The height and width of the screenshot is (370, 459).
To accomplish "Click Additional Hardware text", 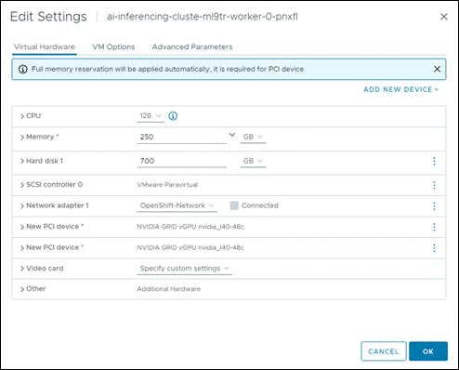I will click(169, 289).
